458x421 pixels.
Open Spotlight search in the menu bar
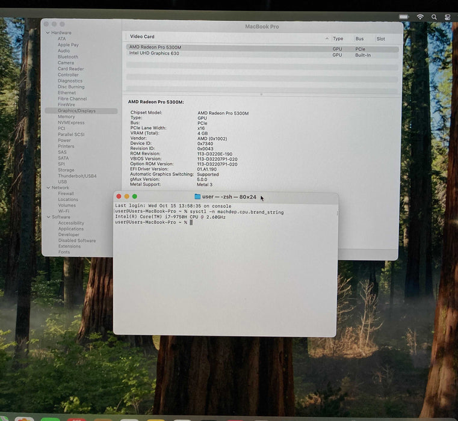coord(434,17)
